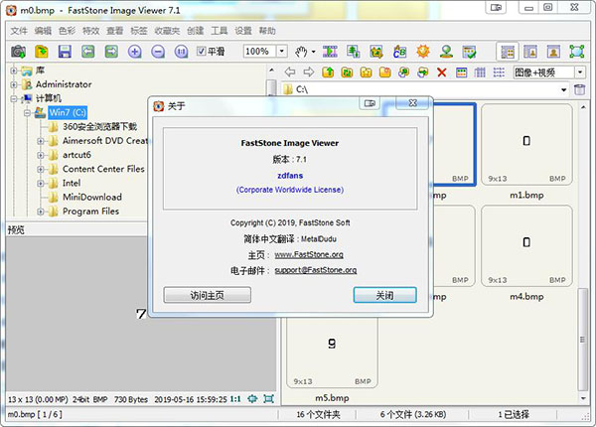This screenshot has width=596, height=427.
Task: Open the 编辑 menu
Action: click(x=43, y=31)
